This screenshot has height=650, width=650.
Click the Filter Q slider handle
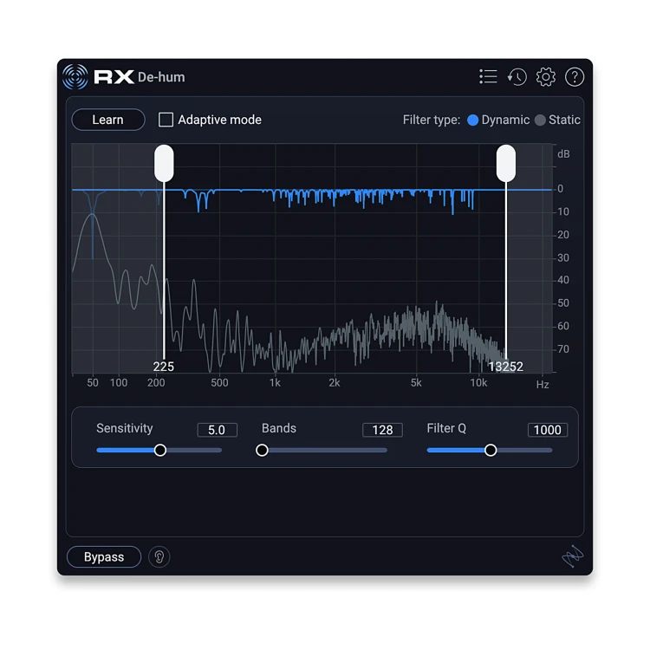click(x=491, y=450)
